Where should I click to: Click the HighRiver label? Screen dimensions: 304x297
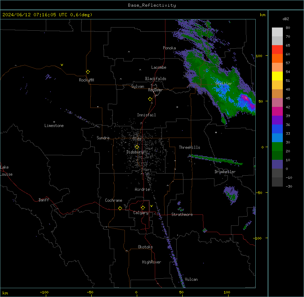(152, 262)
